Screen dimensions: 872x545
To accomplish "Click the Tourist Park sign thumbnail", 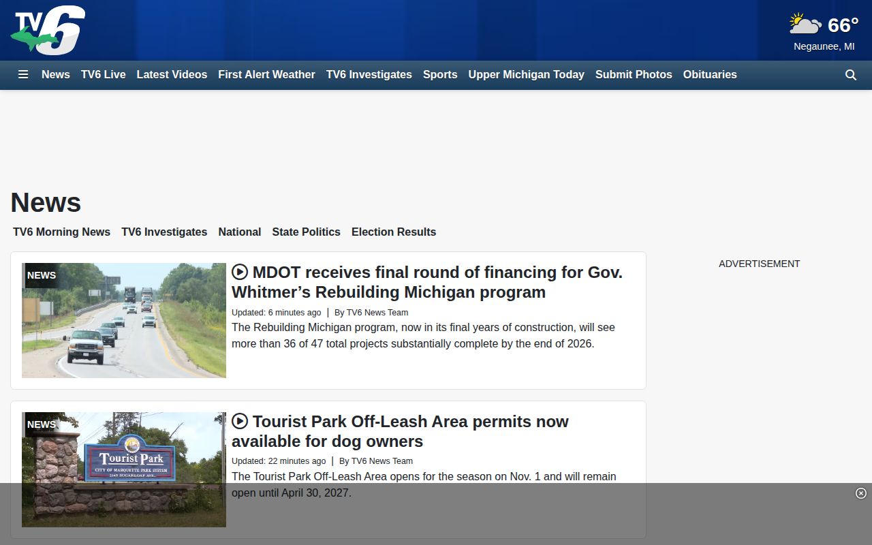I will 124,469.
